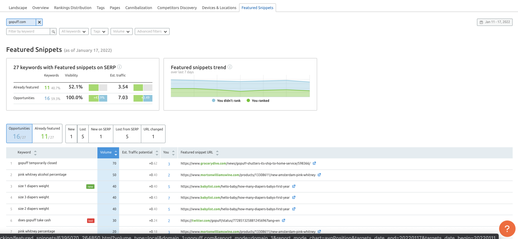The image size is (518, 239).
Task: Click position 3 for gopuff temporarily closed
Action: coord(169,164)
